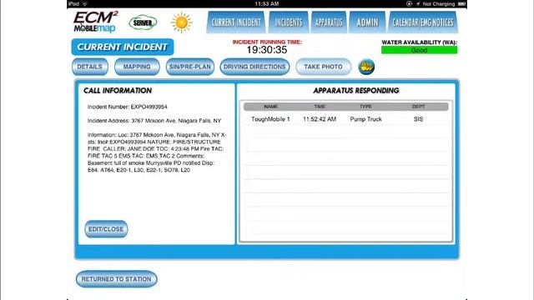This screenshot has height=300, width=534.
Task: Click the DEPT column header
Action: 418,107
